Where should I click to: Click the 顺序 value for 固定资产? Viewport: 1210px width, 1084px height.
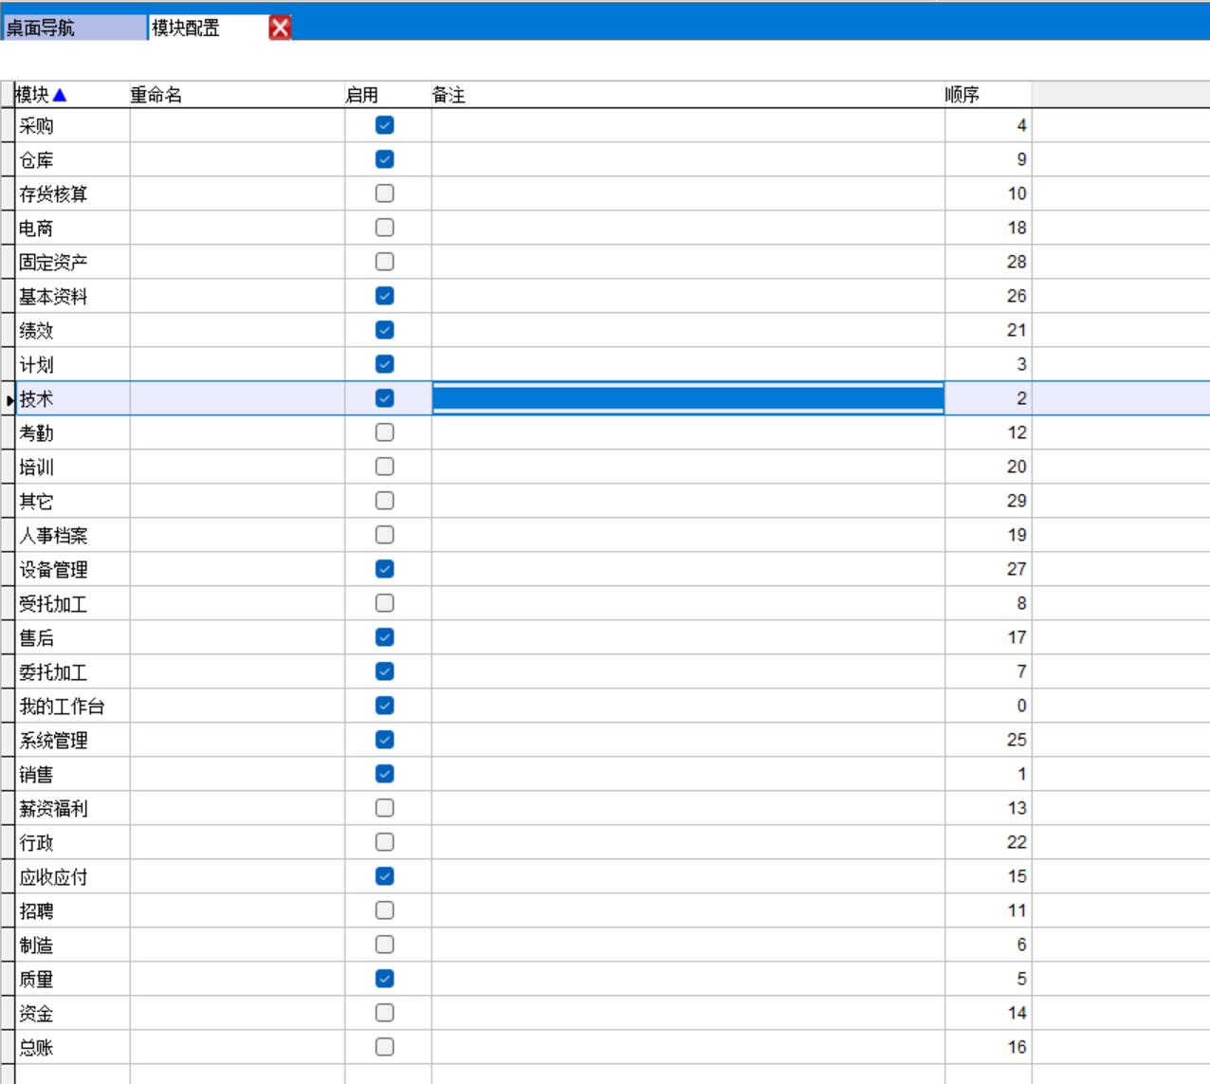tap(988, 262)
